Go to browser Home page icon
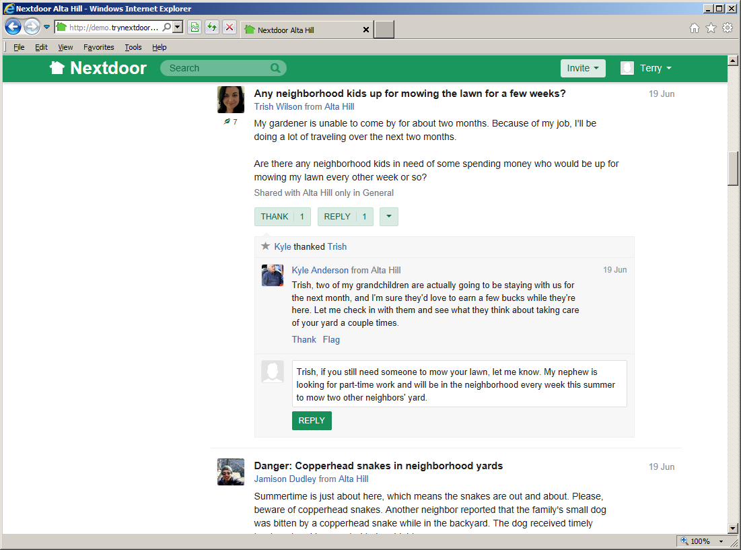 695,28
